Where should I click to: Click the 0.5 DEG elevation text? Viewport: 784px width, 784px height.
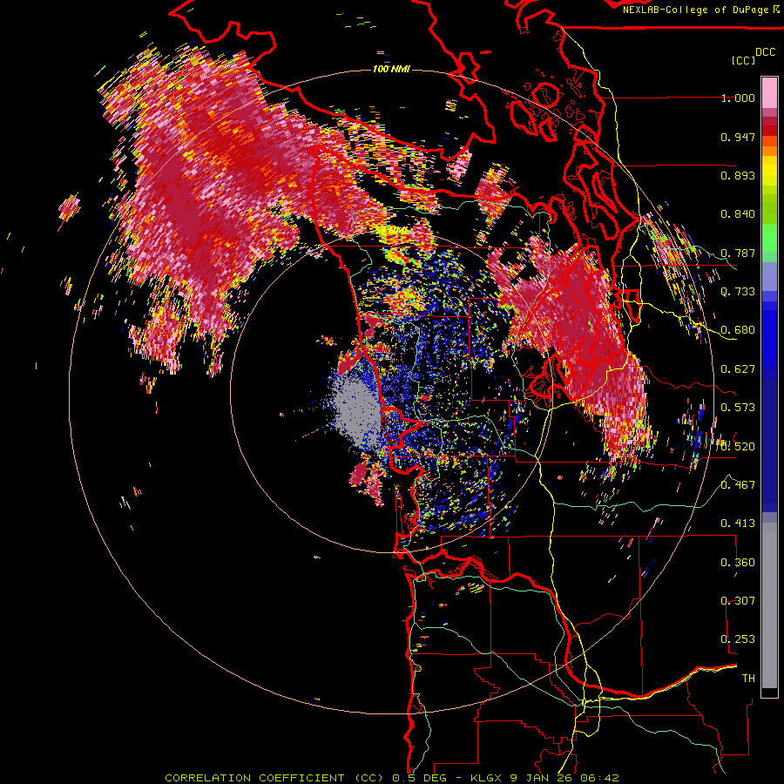pyautogui.click(x=420, y=778)
